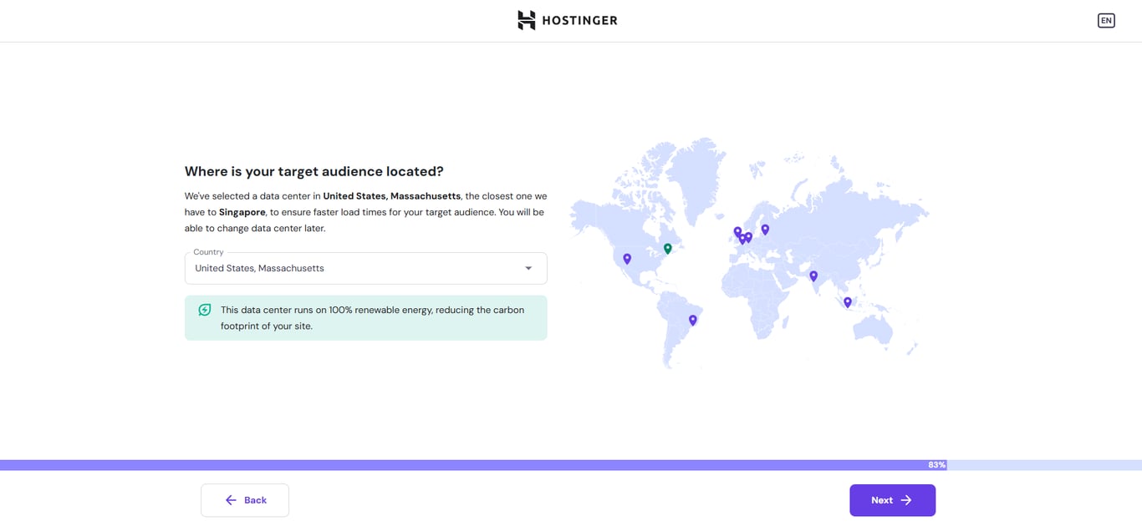The height and width of the screenshot is (526, 1142).
Task: Click the selected country input field
Action: pyautogui.click(x=334, y=268)
